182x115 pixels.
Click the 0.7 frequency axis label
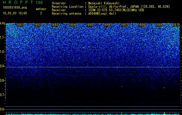3,95
